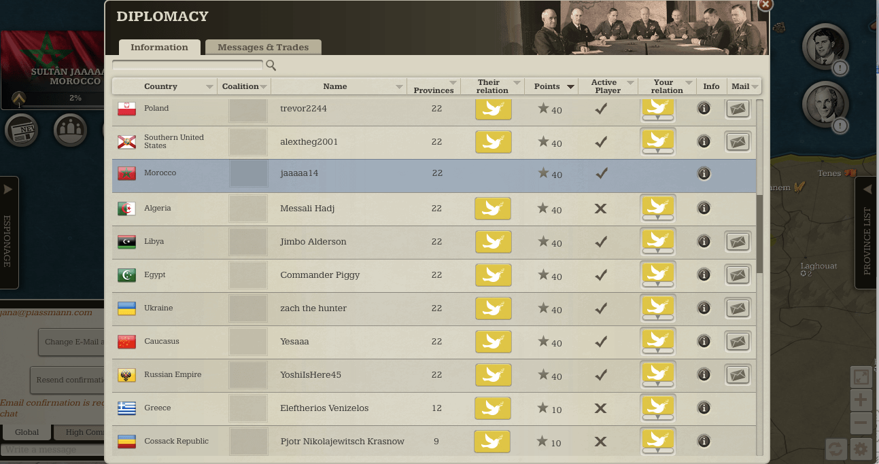879x464 pixels.
Task: Click the diplomacy search input field
Action: tap(187, 65)
